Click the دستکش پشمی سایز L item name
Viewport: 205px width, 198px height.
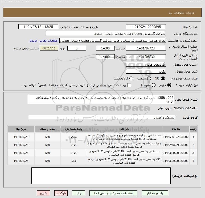125,153
